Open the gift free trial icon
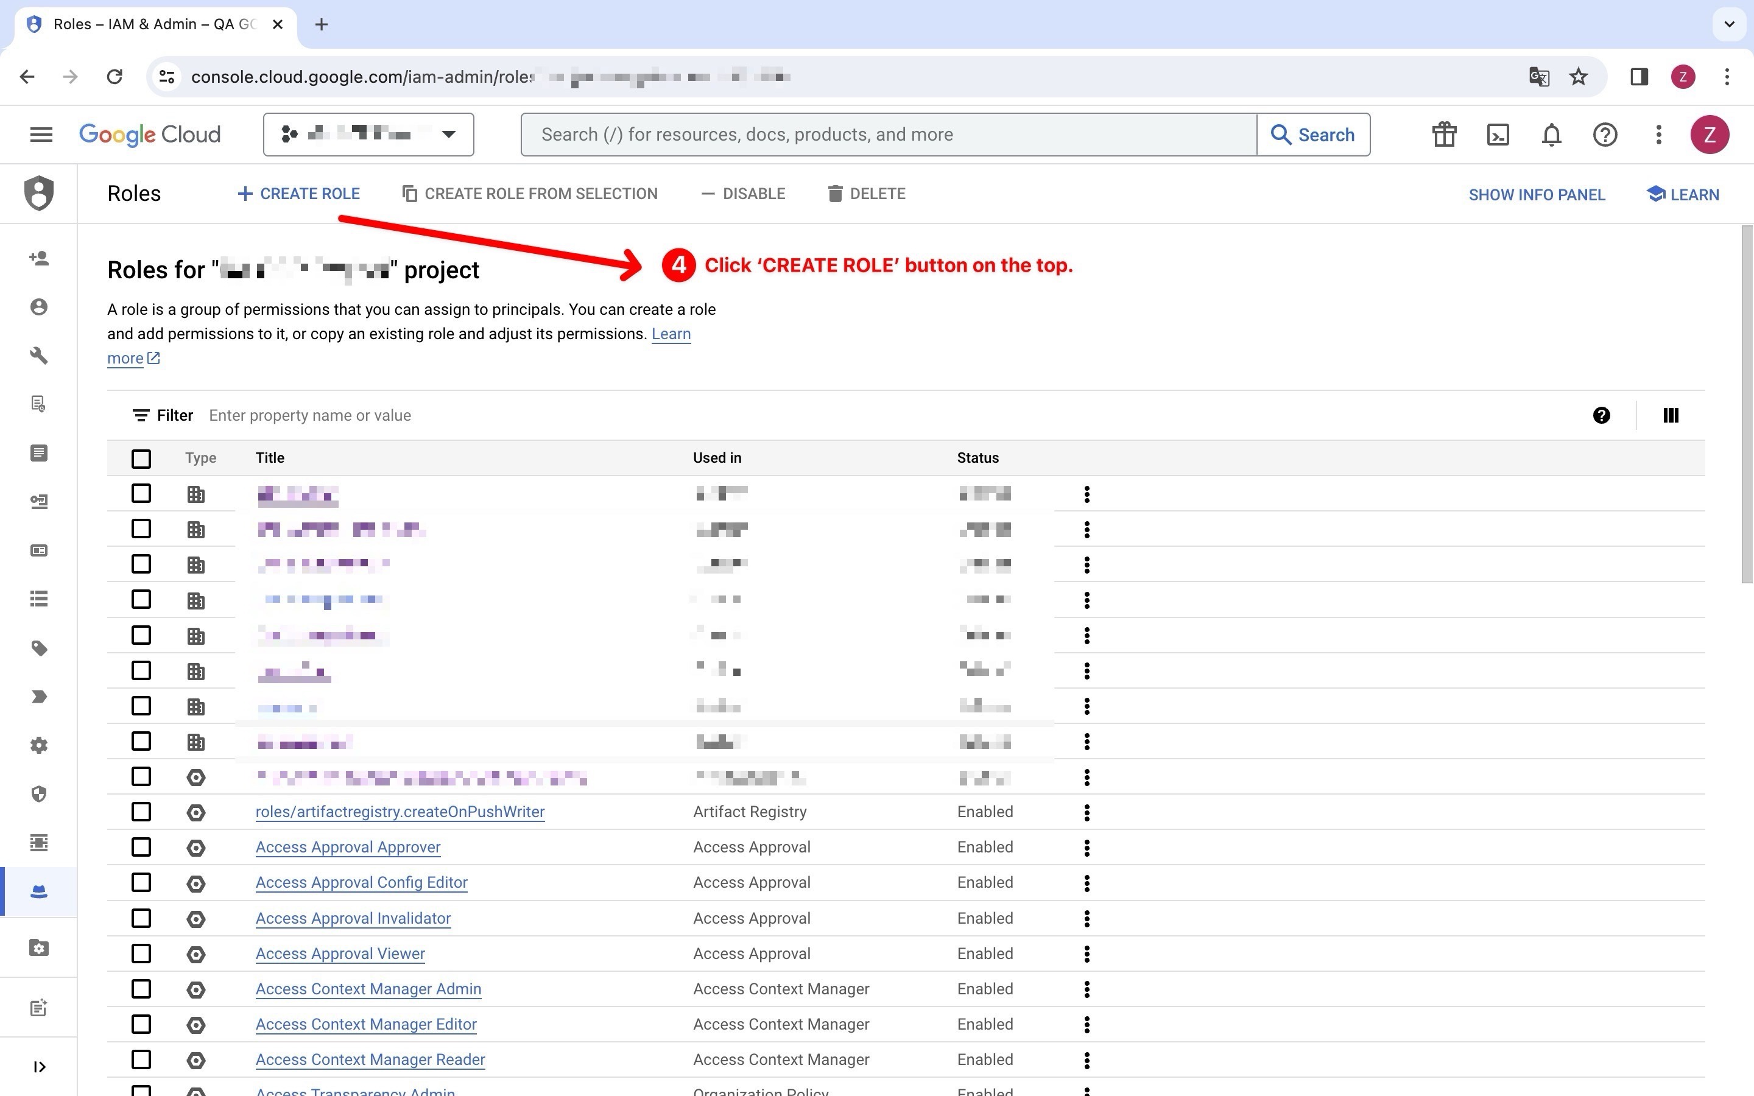 (x=1444, y=134)
